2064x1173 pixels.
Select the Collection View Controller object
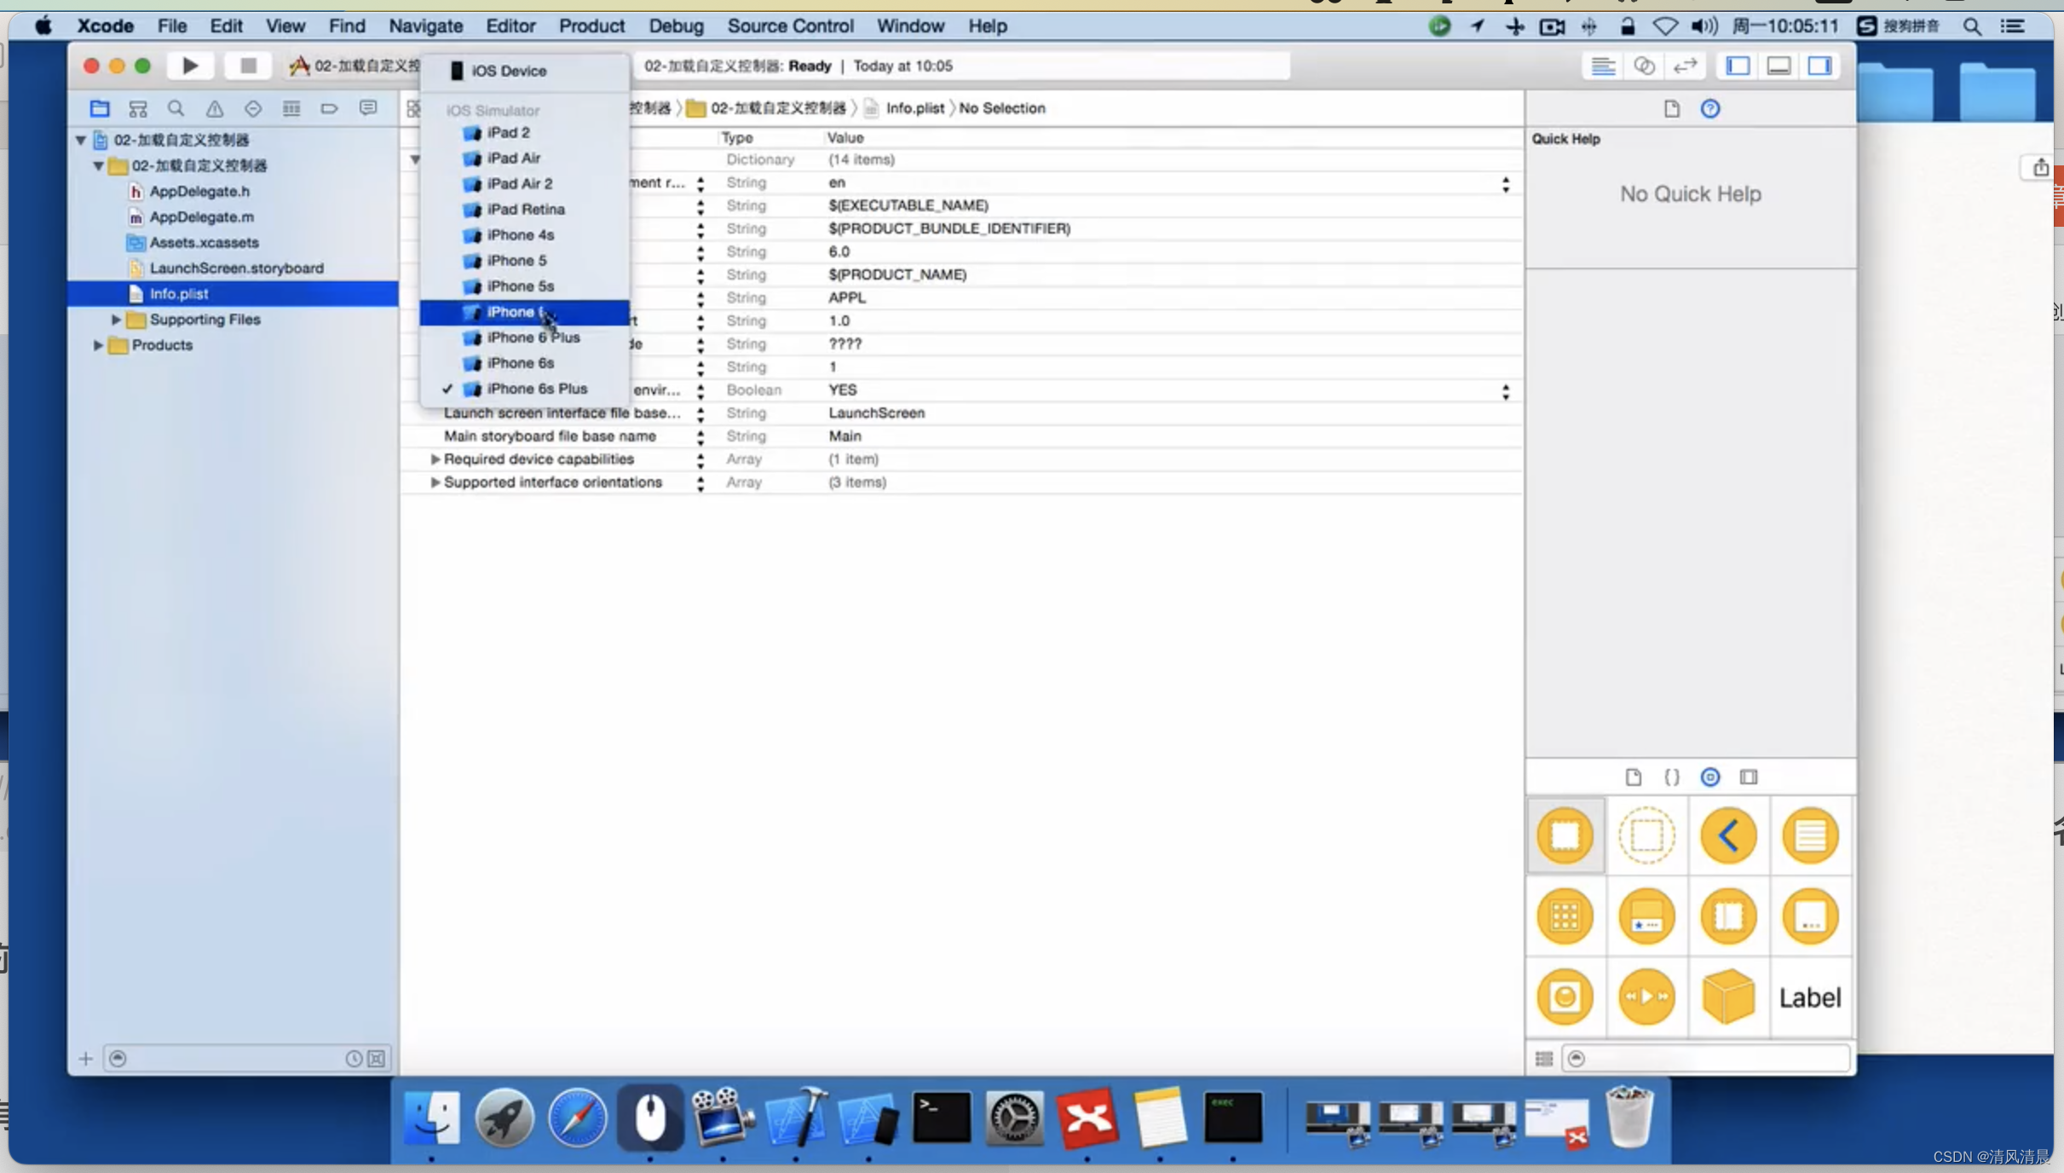click(1565, 916)
